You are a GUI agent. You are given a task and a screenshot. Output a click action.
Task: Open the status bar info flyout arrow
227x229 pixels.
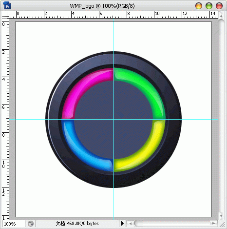[x=122, y=224]
